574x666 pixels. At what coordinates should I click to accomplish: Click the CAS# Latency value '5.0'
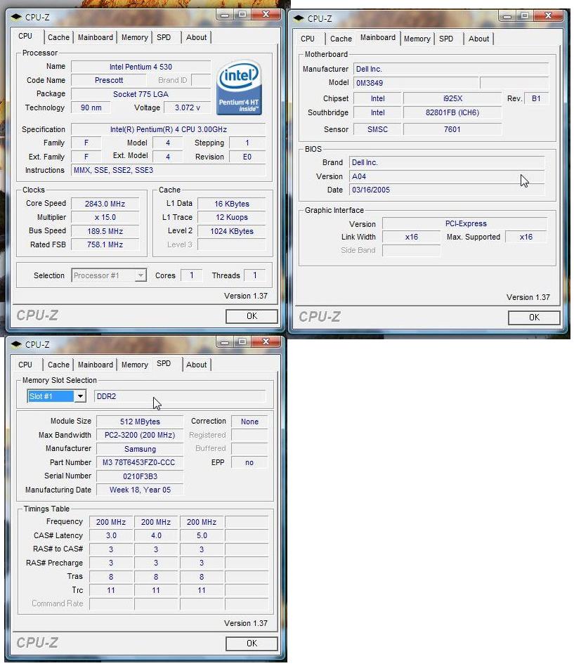[202, 535]
